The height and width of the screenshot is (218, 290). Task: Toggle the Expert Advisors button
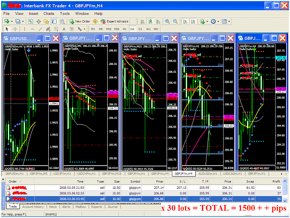[115, 21]
